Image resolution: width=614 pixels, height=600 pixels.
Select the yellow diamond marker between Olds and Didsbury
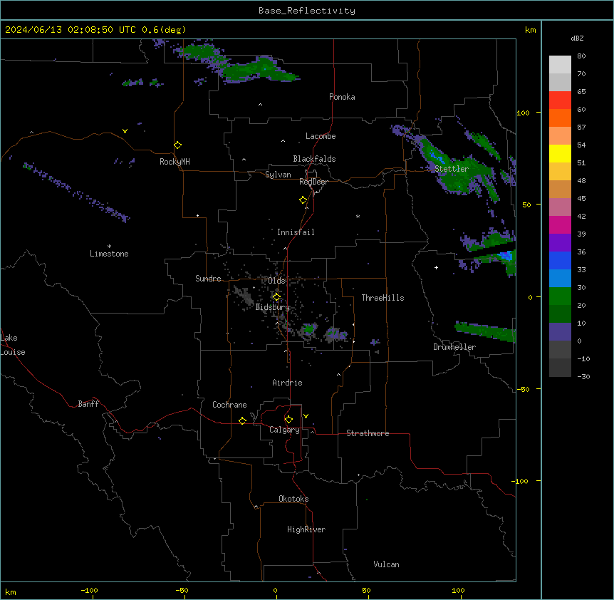click(276, 297)
